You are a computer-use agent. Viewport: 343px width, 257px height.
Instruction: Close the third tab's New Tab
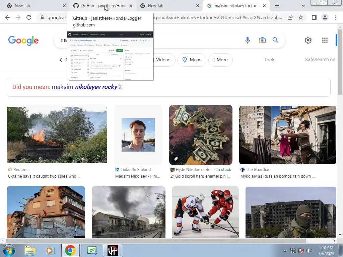click(198, 6)
